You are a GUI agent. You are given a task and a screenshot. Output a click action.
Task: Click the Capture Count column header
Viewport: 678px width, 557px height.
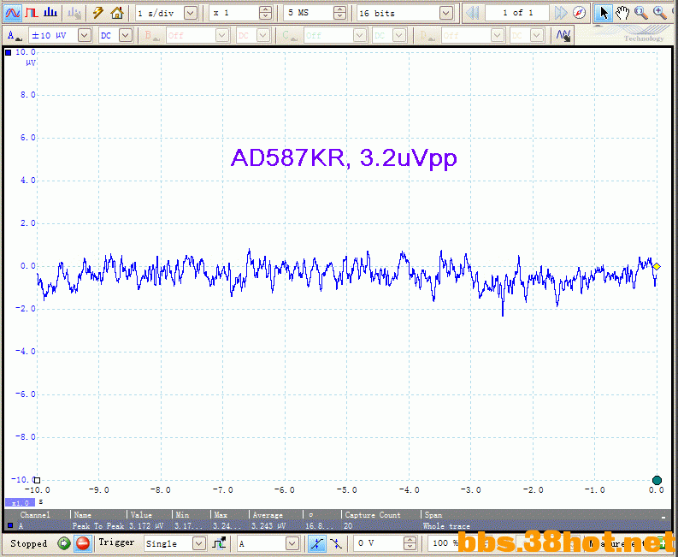[x=373, y=515]
